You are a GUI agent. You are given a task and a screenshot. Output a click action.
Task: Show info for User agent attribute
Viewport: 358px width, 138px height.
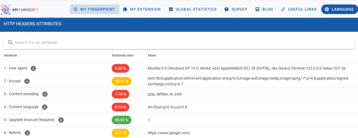tap(33, 68)
